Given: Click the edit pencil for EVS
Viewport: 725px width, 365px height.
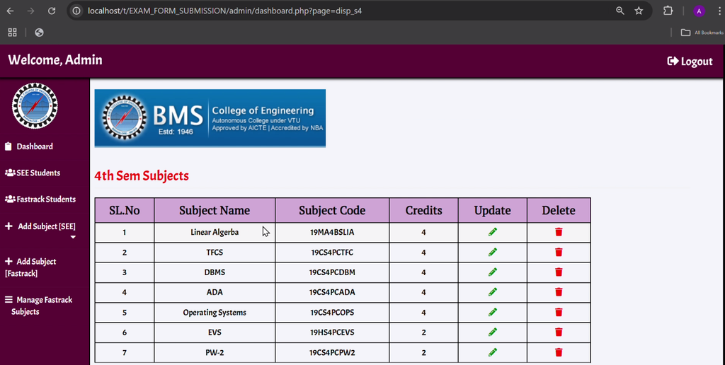Looking at the screenshot, I should tap(493, 332).
